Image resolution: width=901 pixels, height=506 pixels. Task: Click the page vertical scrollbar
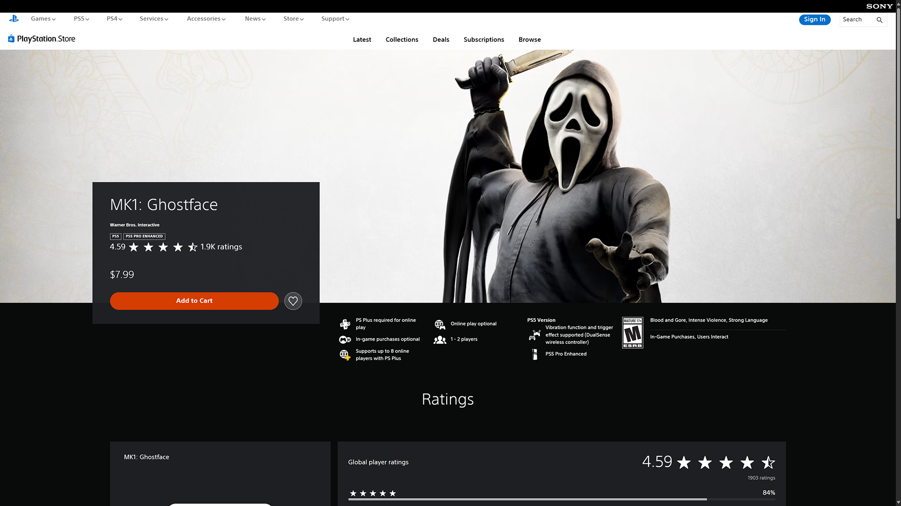point(898,112)
